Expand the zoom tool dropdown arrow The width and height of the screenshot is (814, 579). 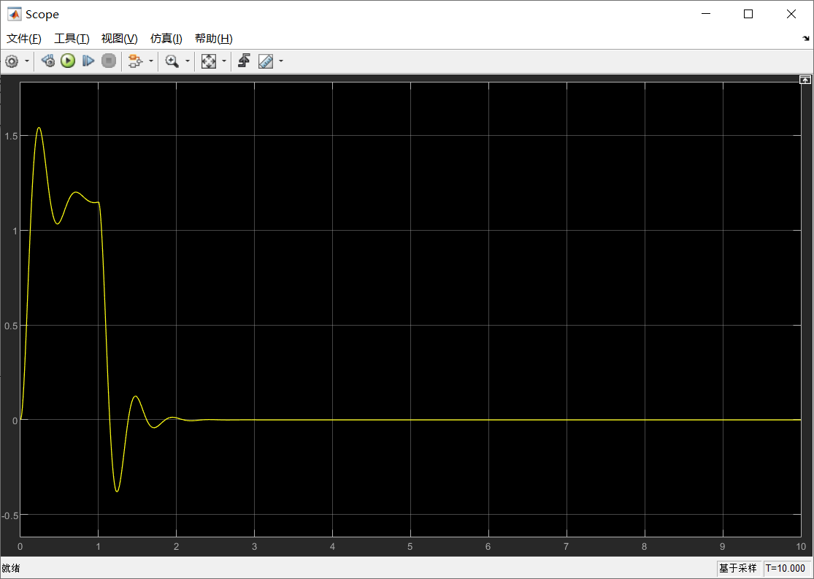click(187, 61)
